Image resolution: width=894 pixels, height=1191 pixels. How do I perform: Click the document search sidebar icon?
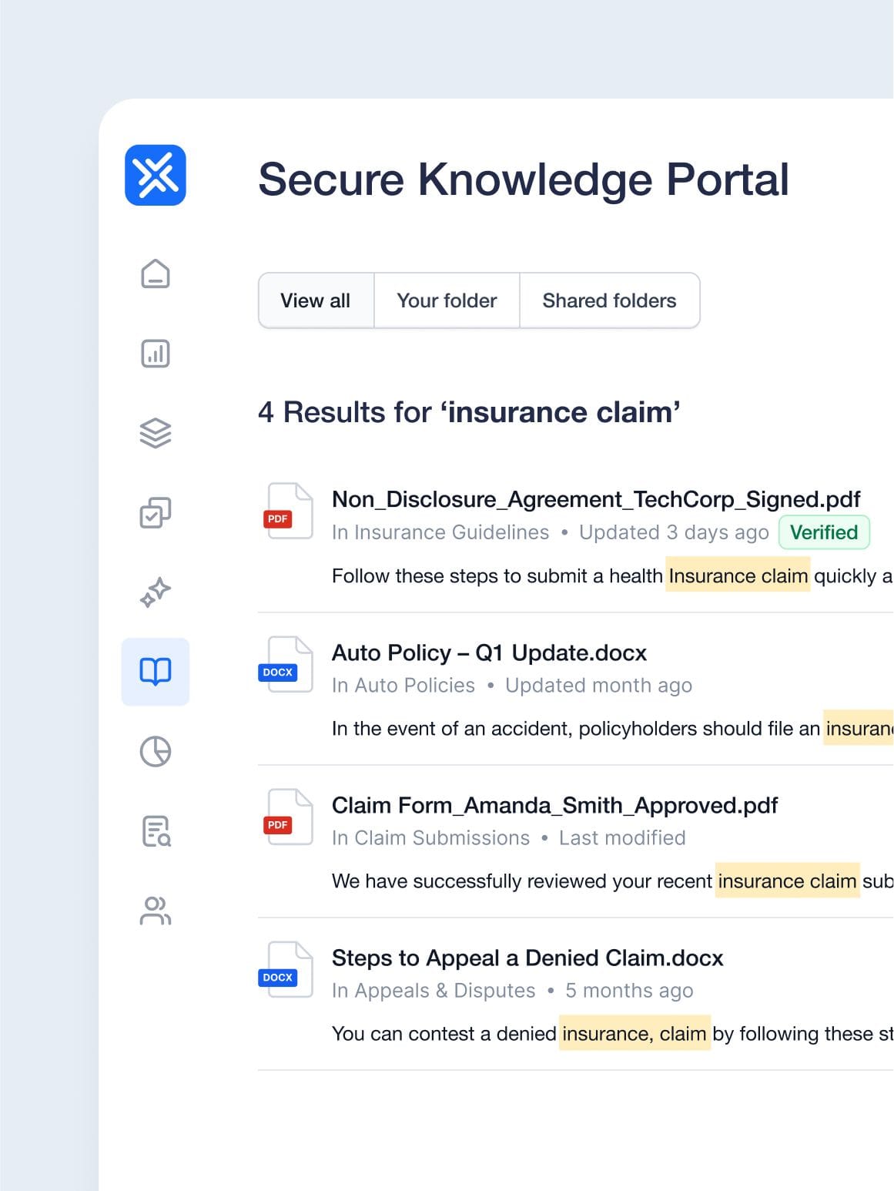click(156, 831)
